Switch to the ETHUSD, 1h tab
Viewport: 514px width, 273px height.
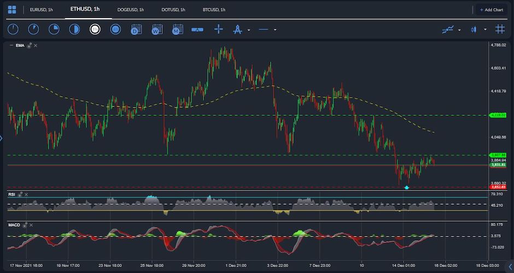tap(85, 9)
